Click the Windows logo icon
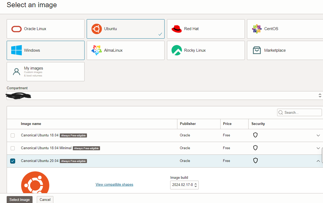The image size is (323, 203). (17, 50)
